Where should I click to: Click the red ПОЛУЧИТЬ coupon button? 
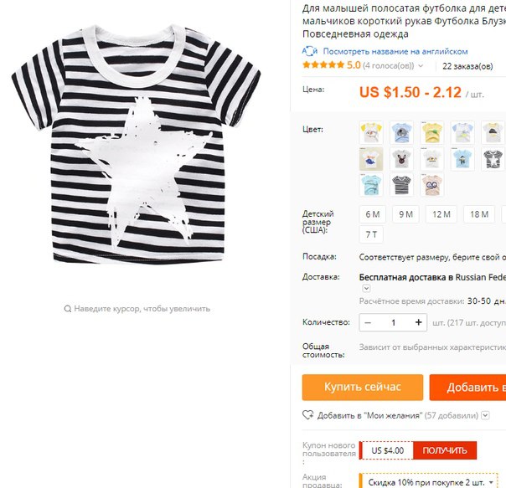click(445, 450)
